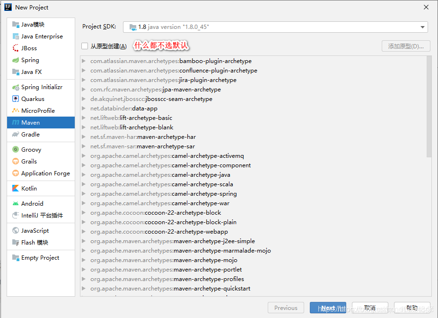Choose Kotlin in the project list
This screenshot has height=318, width=438.
41,189
